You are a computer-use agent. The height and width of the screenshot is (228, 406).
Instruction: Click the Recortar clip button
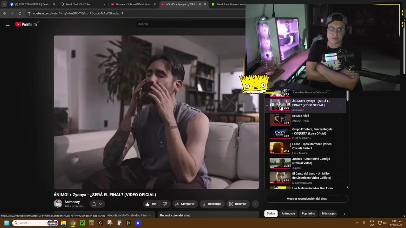(238, 204)
